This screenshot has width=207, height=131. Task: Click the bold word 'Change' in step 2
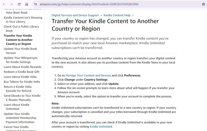70,80
